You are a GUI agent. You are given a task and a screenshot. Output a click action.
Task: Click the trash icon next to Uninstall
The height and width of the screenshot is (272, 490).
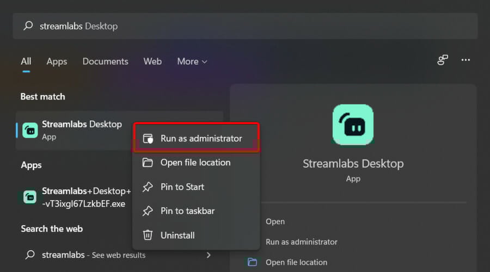click(x=148, y=235)
